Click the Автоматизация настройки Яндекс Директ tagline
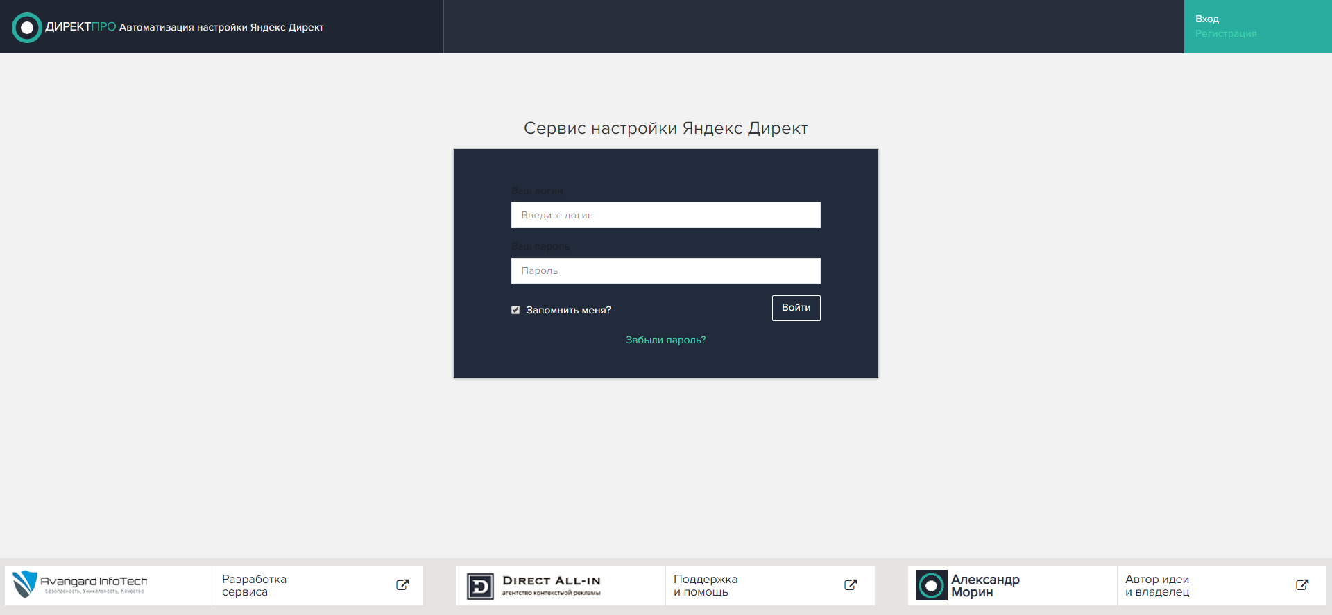This screenshot has height=615, width=1332. 221,28
